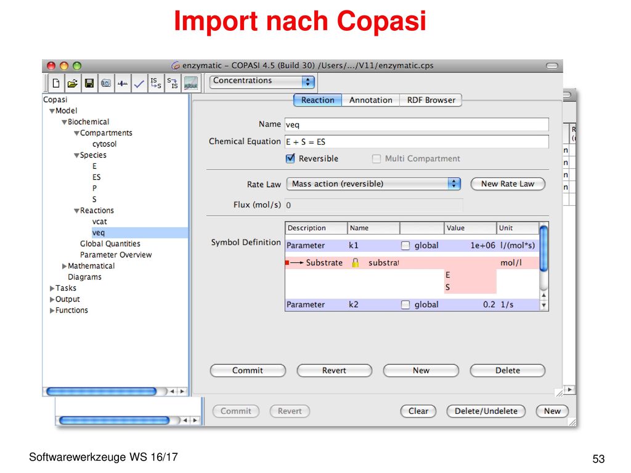Viewport: 631px width, 473px height.
Task: Toggle the global checkbox for parameter k2
Action: pyautogui.click(x=405, y=305)
